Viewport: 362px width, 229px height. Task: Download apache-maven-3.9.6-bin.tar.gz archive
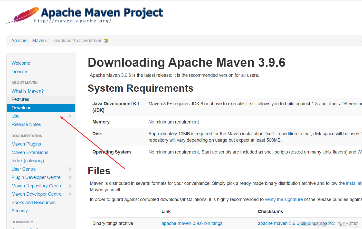click(192, 223)
